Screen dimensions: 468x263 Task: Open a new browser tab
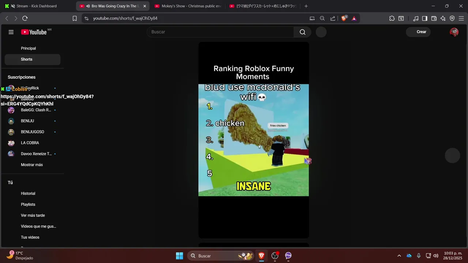click(x=306, y=6)
